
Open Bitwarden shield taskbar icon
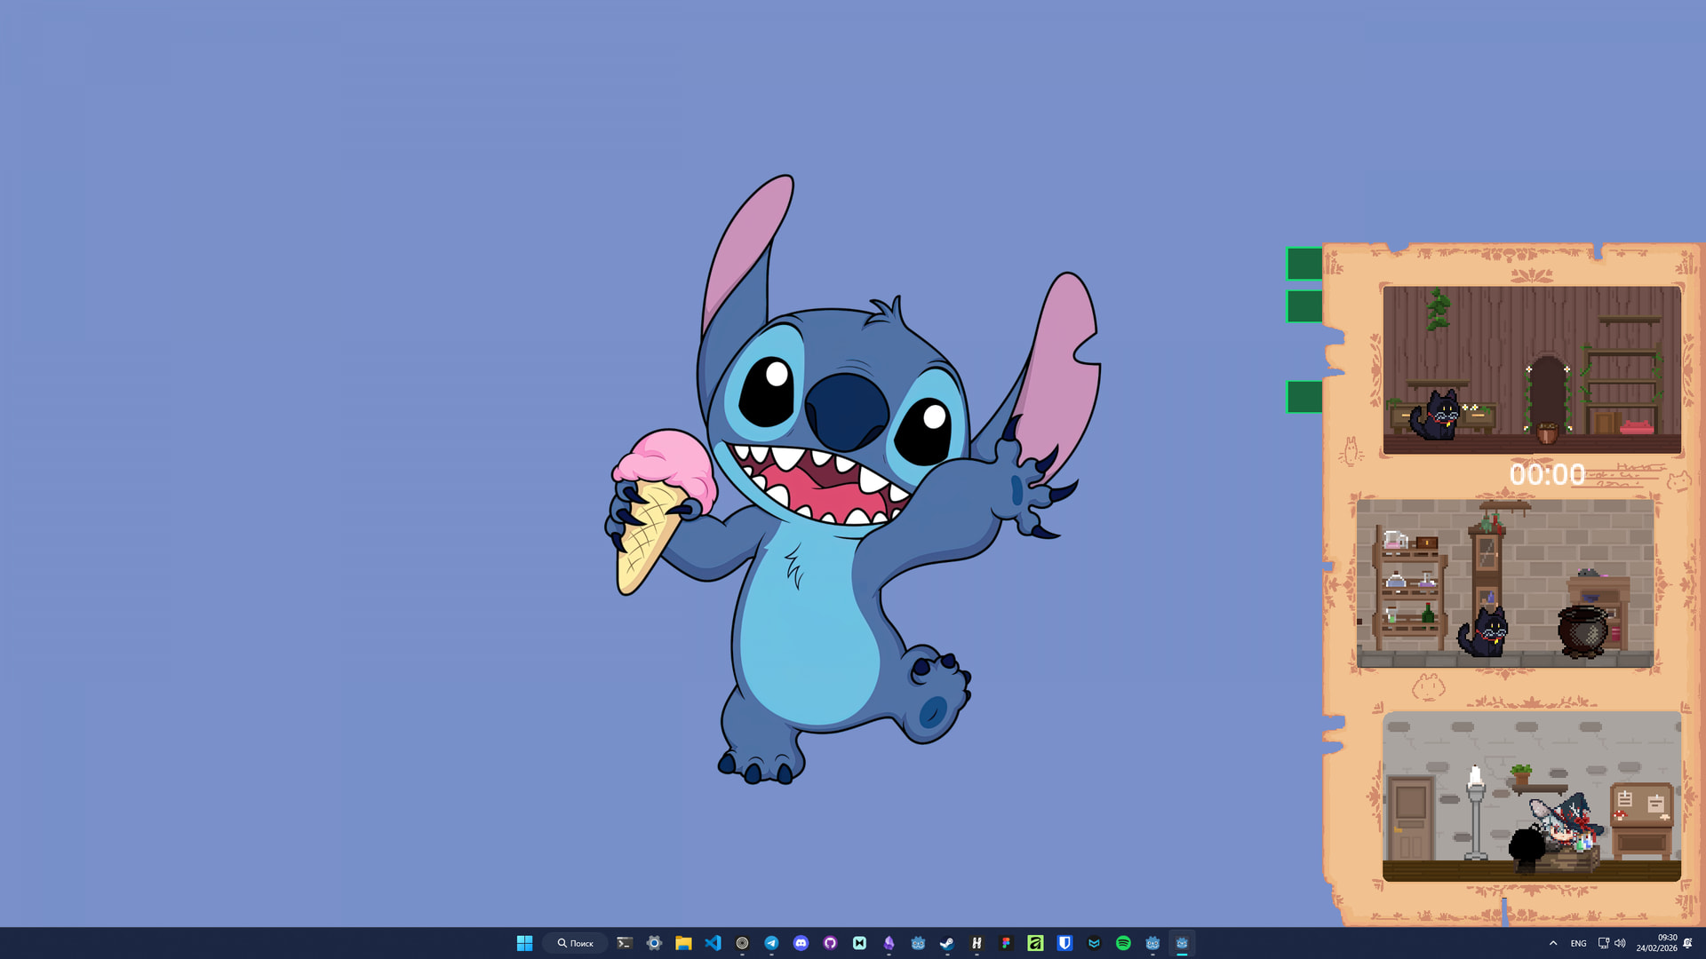coord(1064,943)
